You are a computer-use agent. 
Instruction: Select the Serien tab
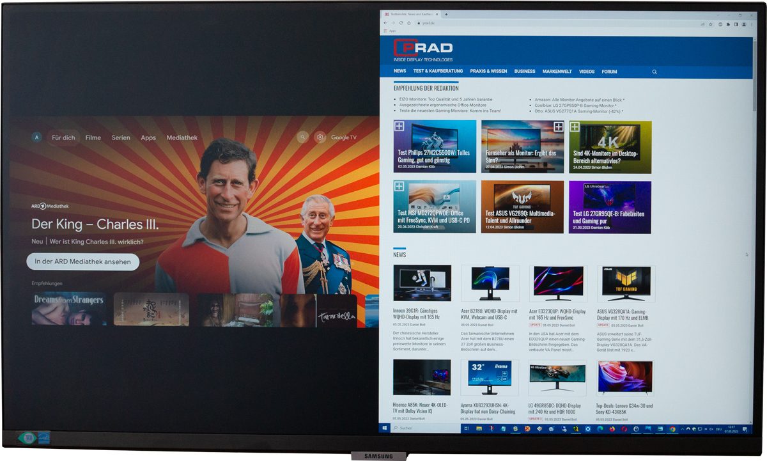[x=121, y=137]
